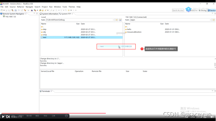Click the State column header

[x=145, y=71]
